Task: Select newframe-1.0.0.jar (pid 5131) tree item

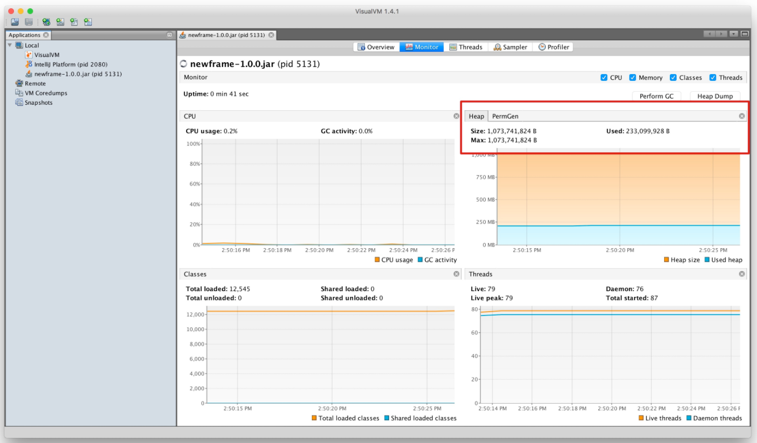Action: 78,74
